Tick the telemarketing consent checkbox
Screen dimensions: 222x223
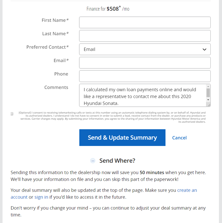[x=12, y=114]
